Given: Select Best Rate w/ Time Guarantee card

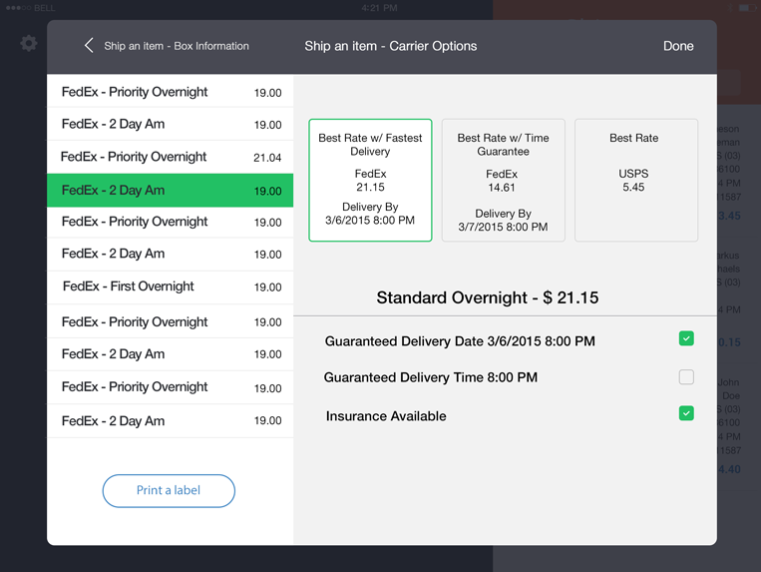Looking at the screenshot, I should [x=504, y=180].
